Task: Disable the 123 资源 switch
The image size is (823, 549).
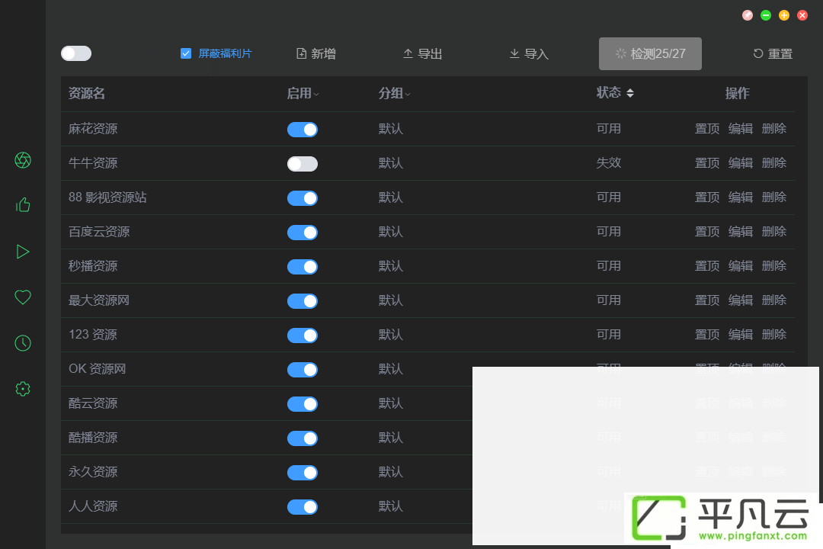Action: pos(303,335)
